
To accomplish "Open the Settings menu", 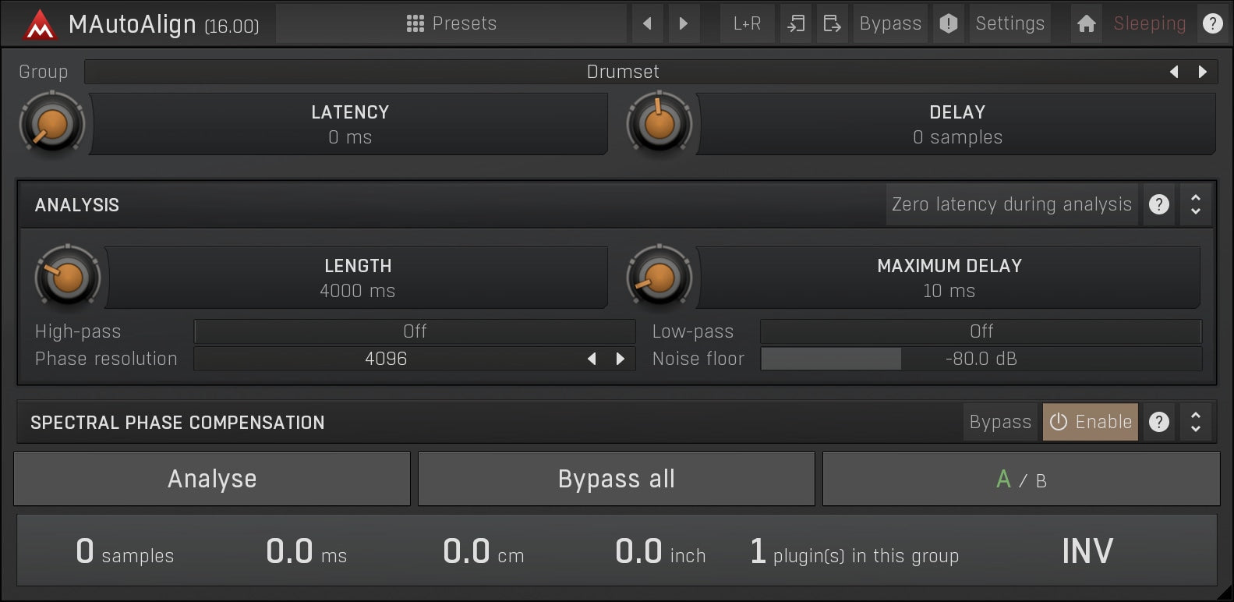I will (1009, 23).
